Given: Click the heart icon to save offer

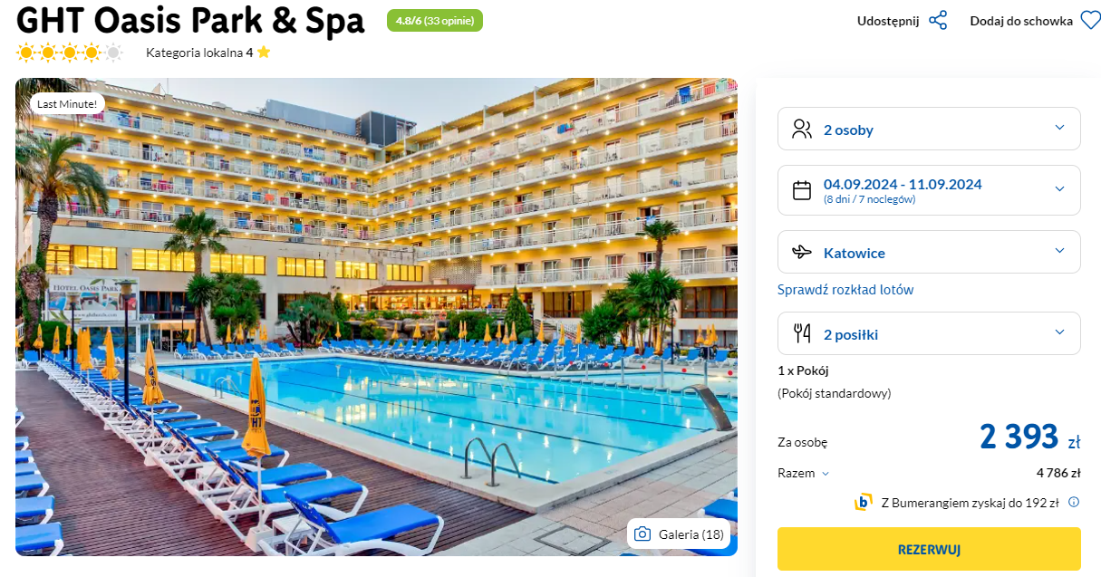Looking at the screenshot, I should 1090,21.
